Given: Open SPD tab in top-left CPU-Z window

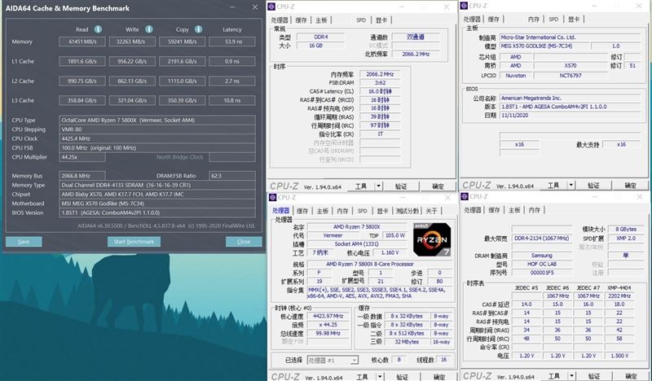Looking at the screenshot, I should (361, 20).
